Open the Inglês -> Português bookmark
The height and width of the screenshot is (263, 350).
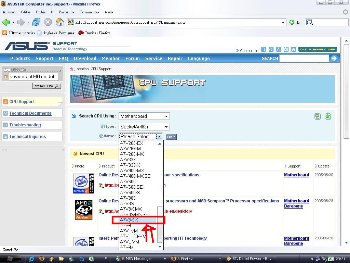pyautogui.click(x=56, y=33)
